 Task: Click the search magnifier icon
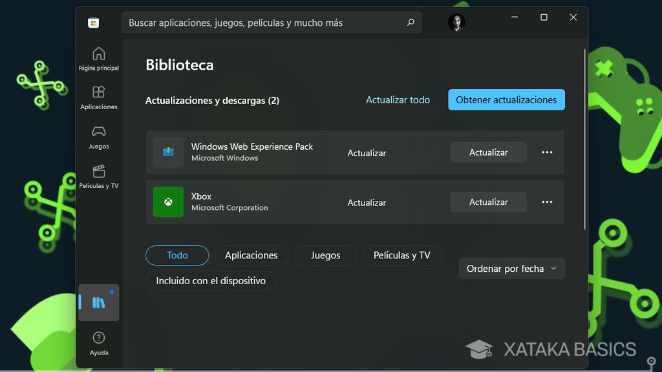(410, 22)
